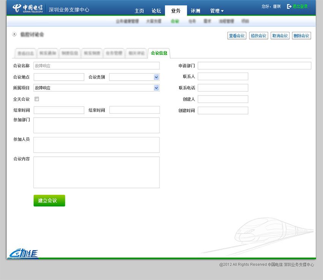Viewport: 323px width, 280px height.
Task: Click the blue logo at bottom left
Action: [24, 252]
